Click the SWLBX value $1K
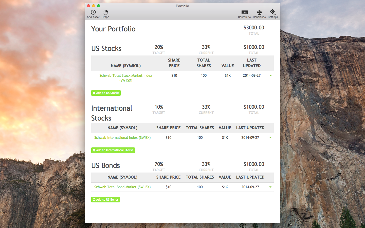 tap(225, 187)
